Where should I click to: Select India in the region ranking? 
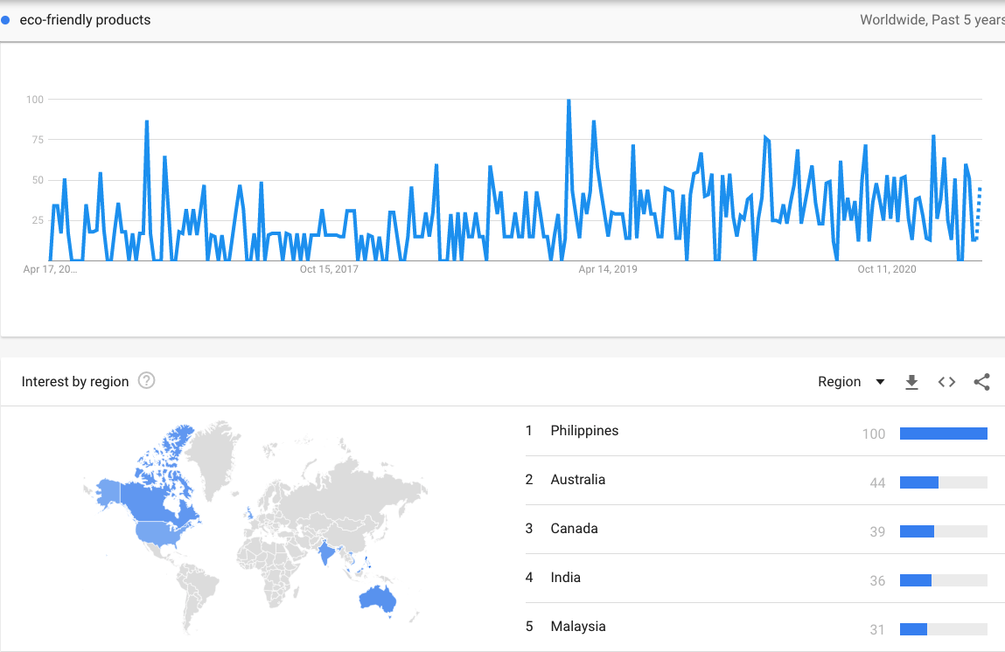[x=565, y=578]
